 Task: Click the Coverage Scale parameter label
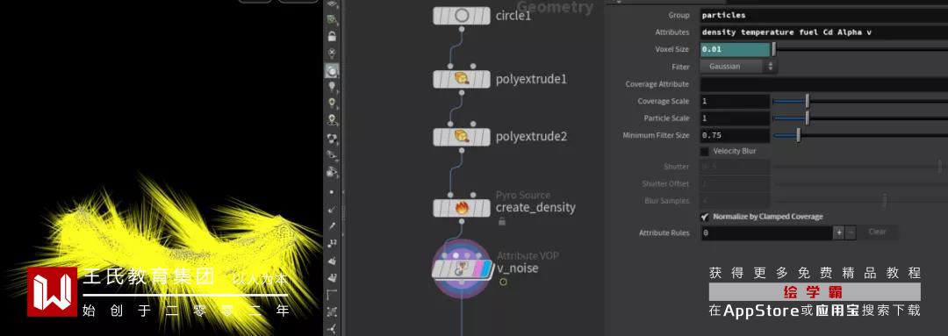click(664, 102)
